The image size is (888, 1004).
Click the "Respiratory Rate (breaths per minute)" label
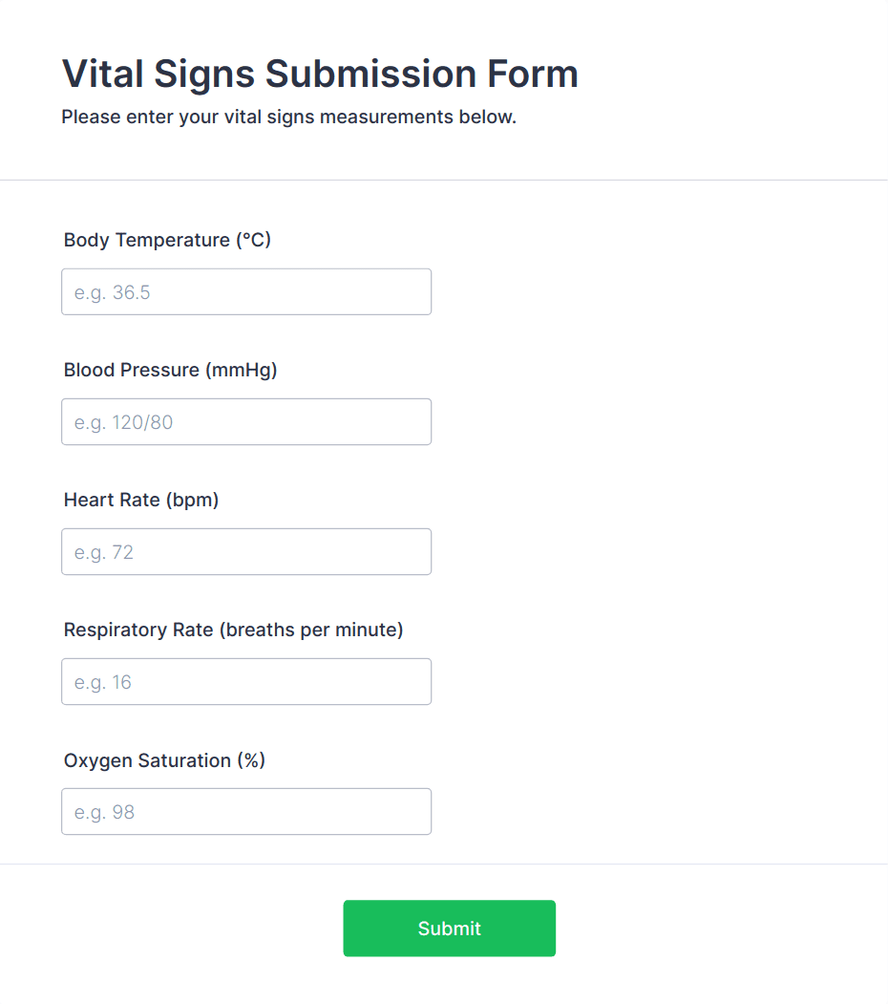(233, 630)
